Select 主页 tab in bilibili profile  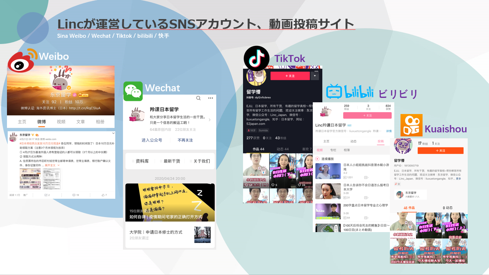(326, 141)
